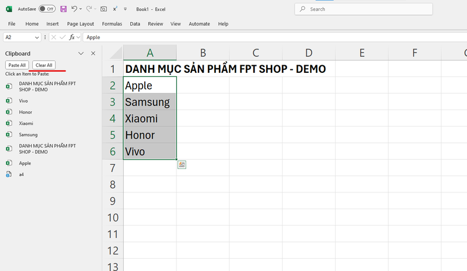Switch to the Insert tab
The height and width of the screenshot is (271, 467).
point(53,24)
